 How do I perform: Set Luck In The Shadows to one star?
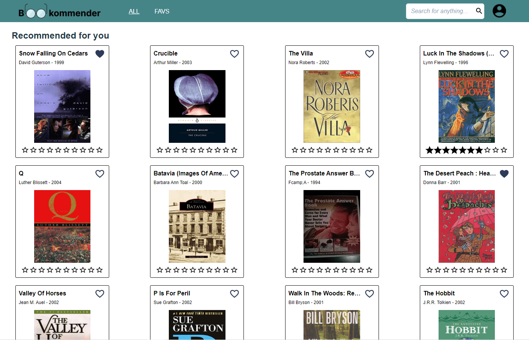430,150
